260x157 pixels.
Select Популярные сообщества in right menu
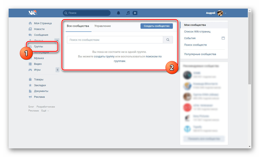pyautogui.click(x=200, y=54)
